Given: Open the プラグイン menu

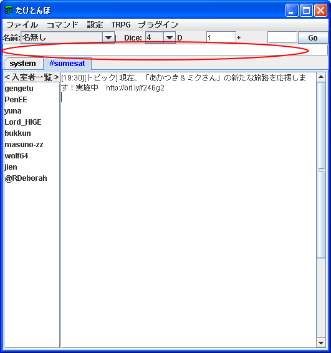Looking at the screenshot, I should click(x=158, y=25).
